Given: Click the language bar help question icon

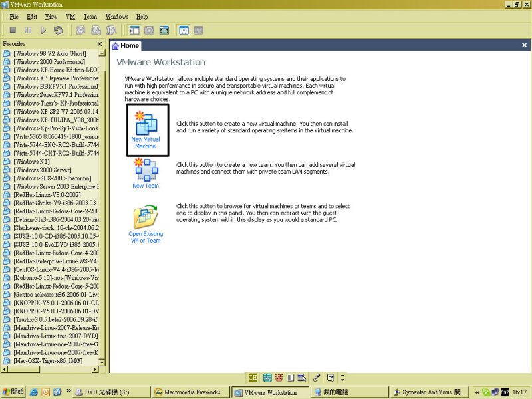Looking at the screenshot, I should (331, 378).
